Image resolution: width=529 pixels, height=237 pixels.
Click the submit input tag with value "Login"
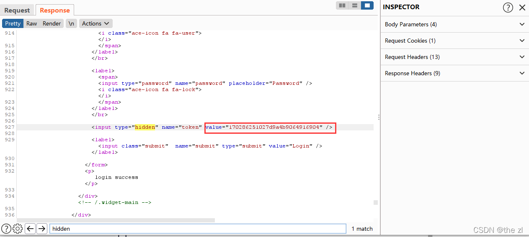(210, 146)
